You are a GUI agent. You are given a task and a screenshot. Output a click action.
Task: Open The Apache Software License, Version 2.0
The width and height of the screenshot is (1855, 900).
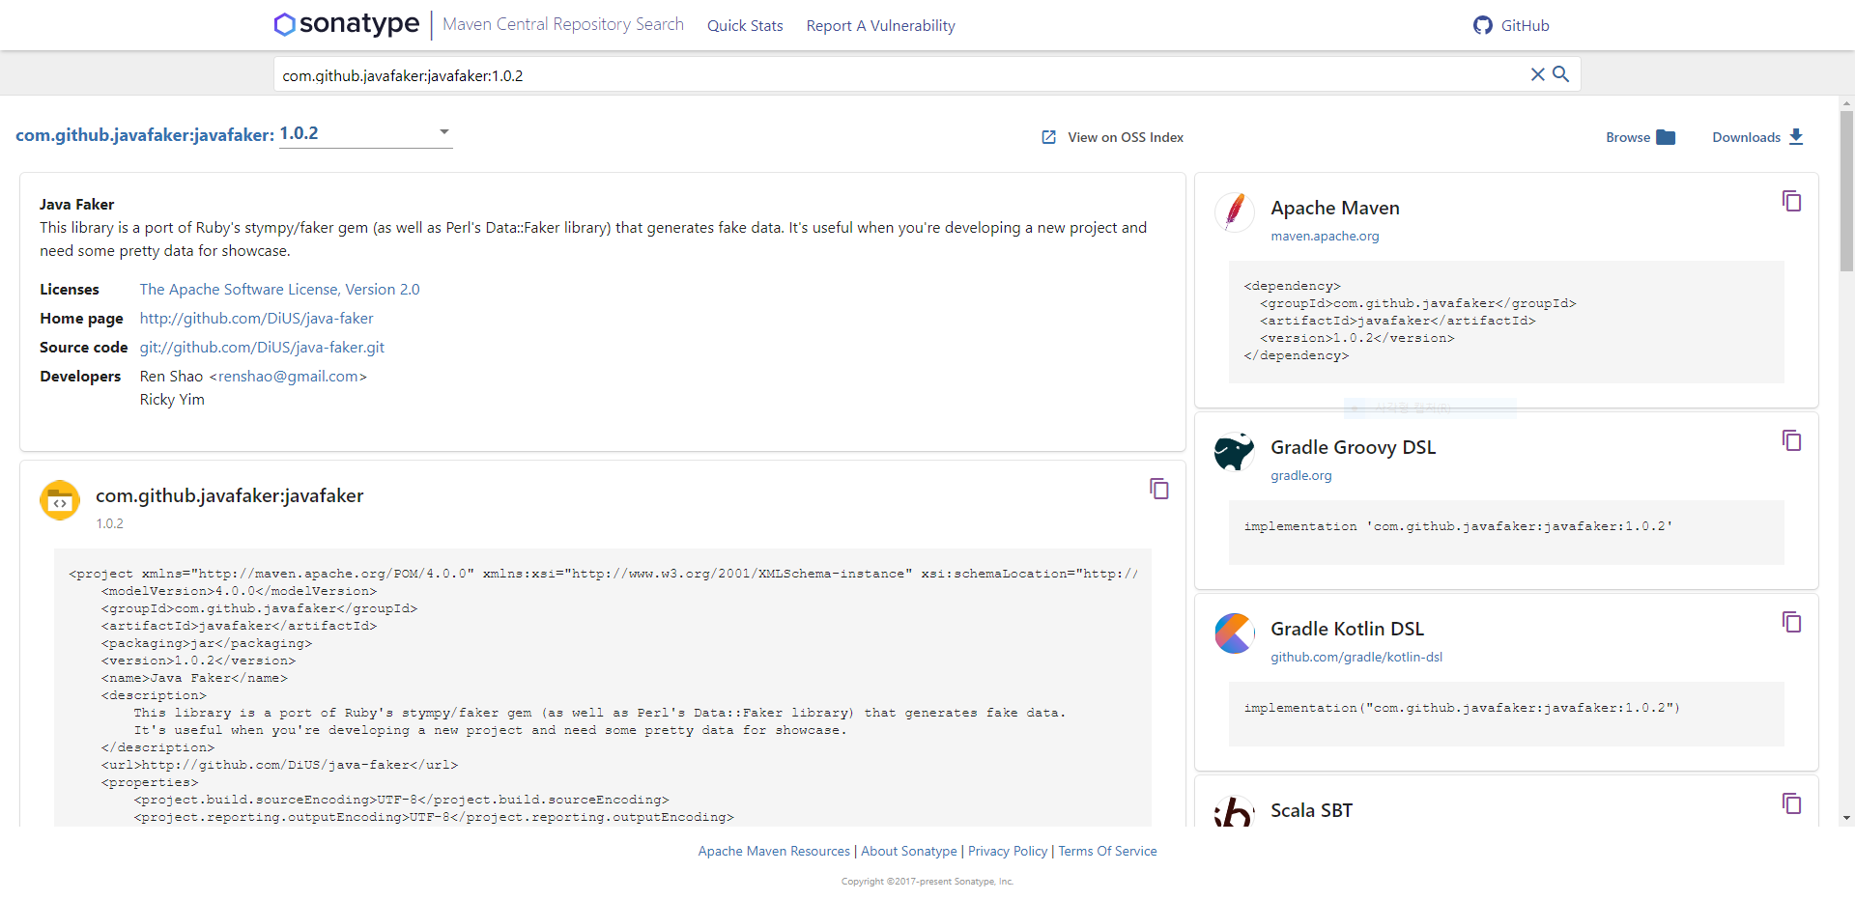pos(279,290)
